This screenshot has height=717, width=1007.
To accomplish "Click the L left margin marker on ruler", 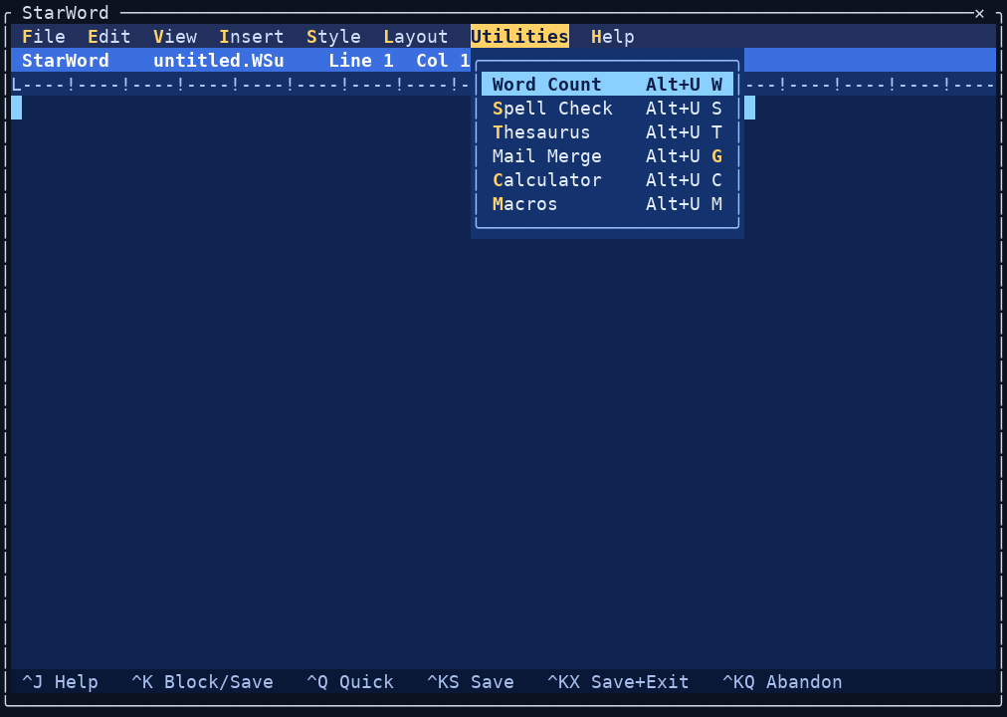I will click(x=16, y=85).
